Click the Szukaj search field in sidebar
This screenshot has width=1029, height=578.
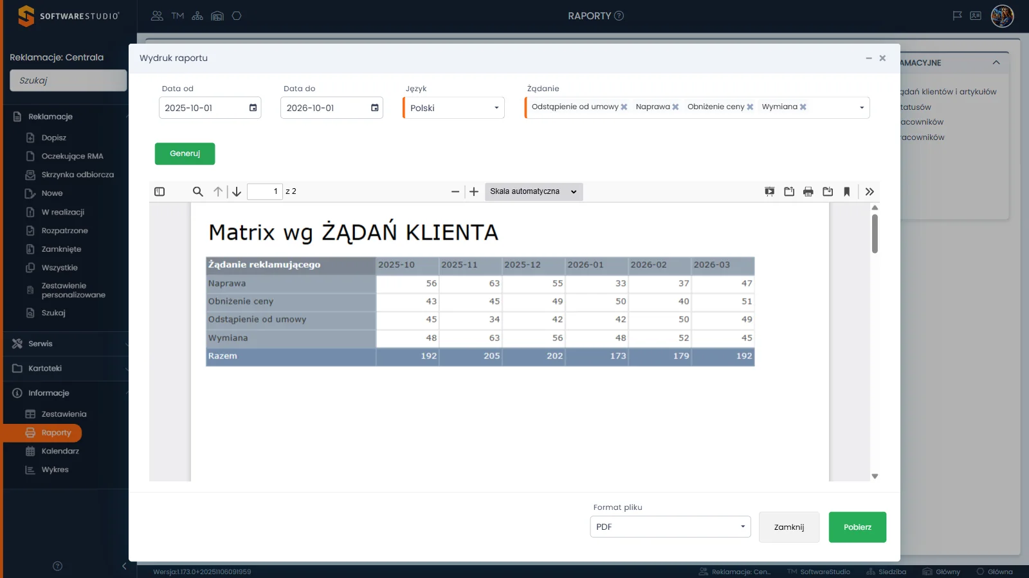[68, 80]
